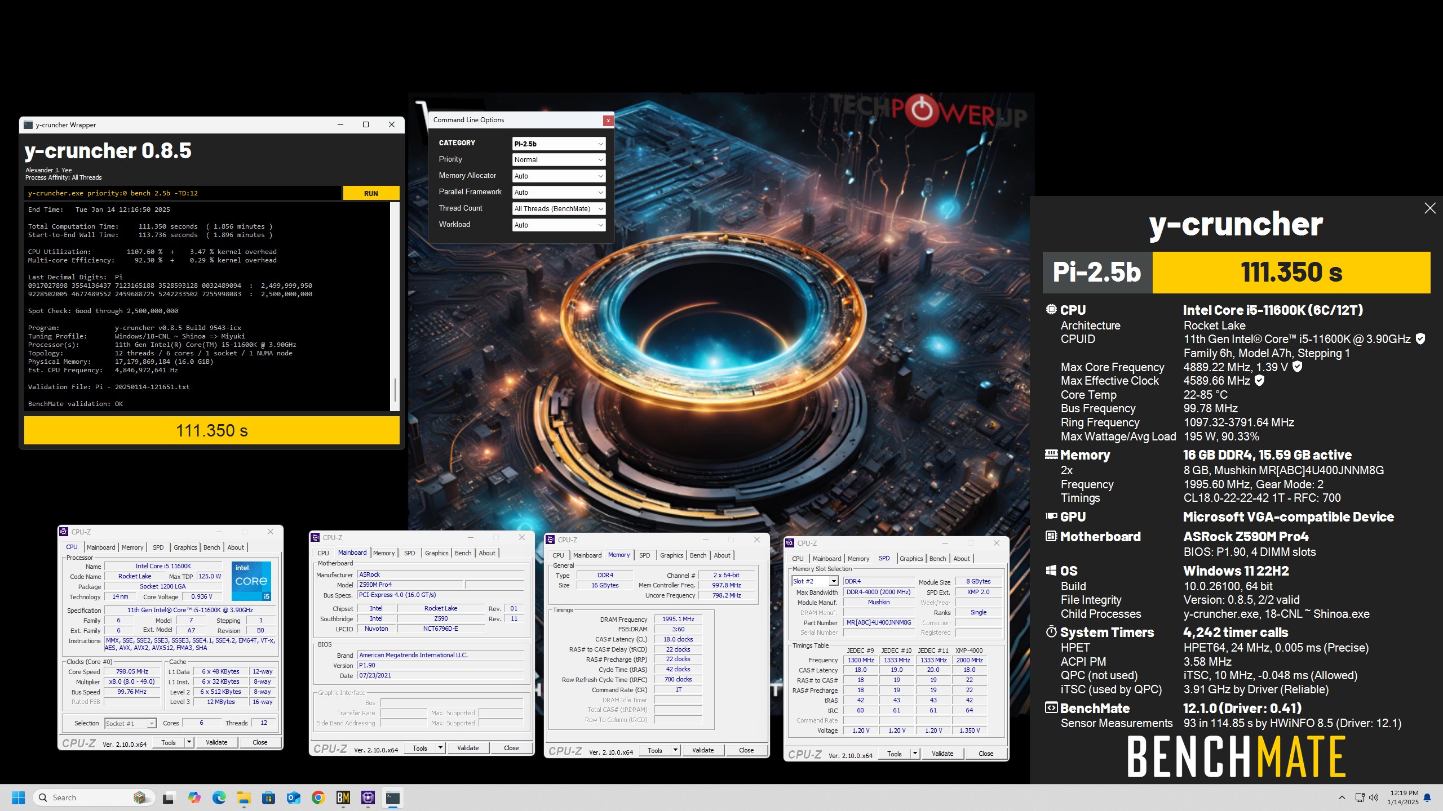Click the yellow RUN button

(371, 193)
